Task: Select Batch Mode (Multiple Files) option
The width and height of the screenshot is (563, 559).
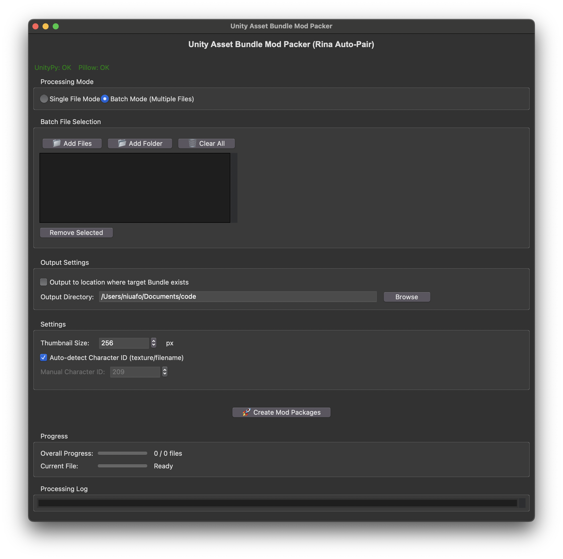Action: point(105,99)
